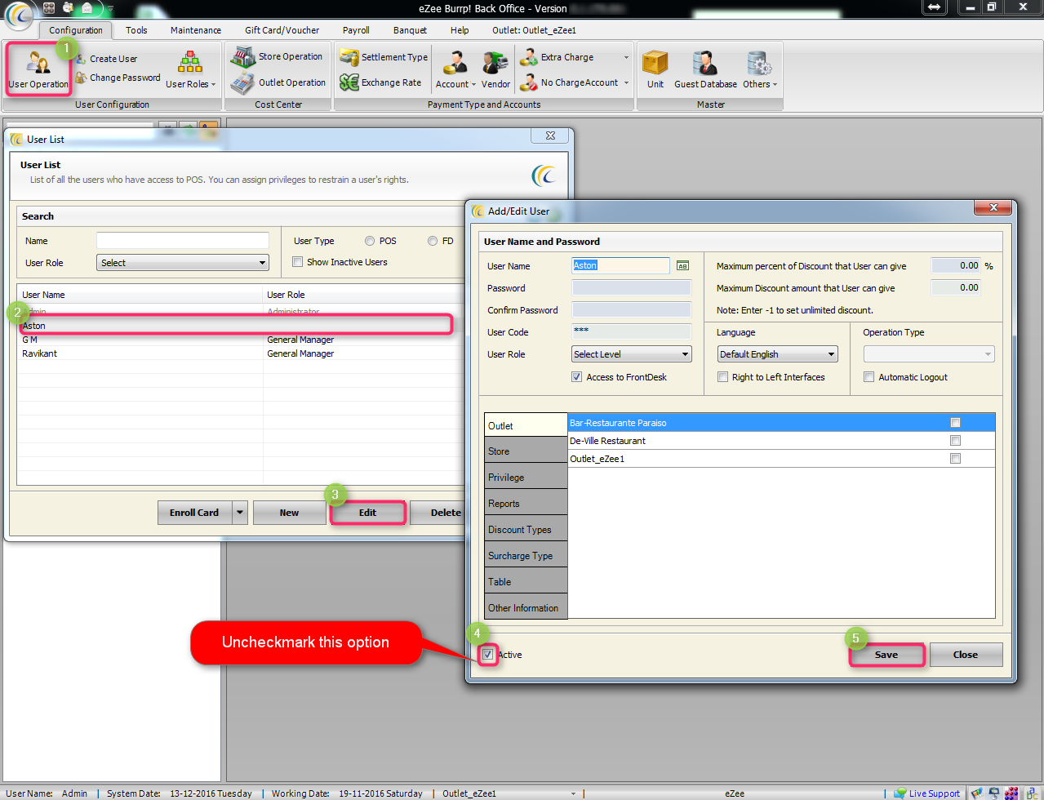Screen dimensions: 1044x800
Task: Open Guest Database
Action: click(x=705, y=69)
